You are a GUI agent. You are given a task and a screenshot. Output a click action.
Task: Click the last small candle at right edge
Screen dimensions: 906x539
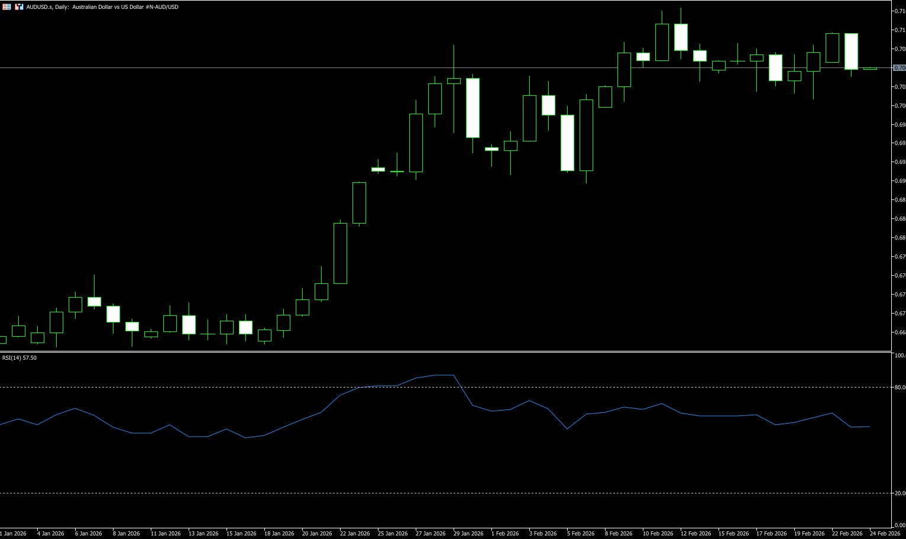tap(870, 69)
